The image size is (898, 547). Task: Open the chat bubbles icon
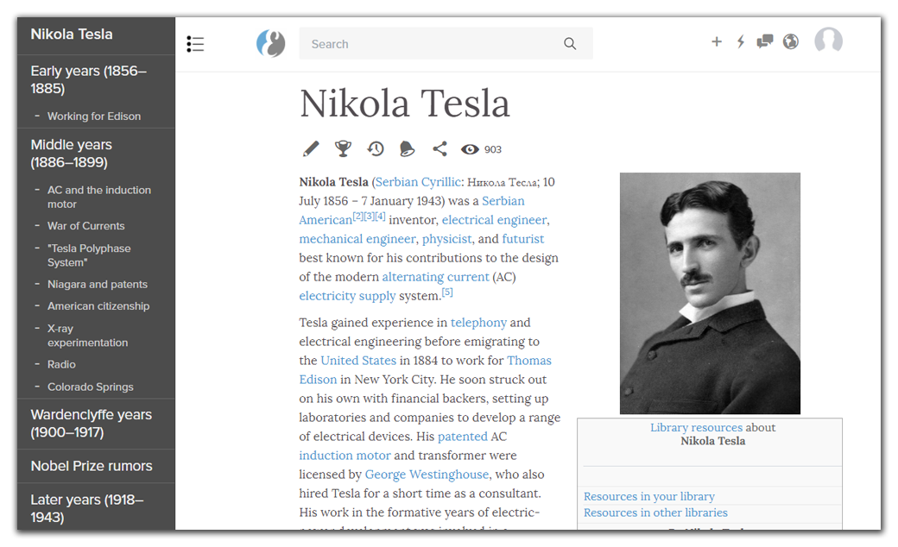click(x=764, y=41)
